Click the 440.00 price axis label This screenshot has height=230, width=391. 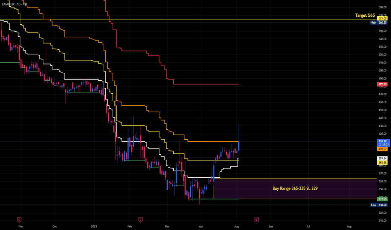click(383, 118)
